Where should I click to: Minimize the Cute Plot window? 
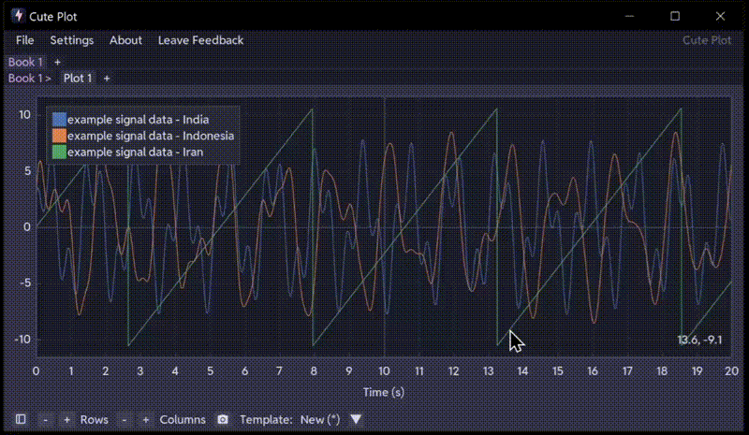(x=629, y=16)
